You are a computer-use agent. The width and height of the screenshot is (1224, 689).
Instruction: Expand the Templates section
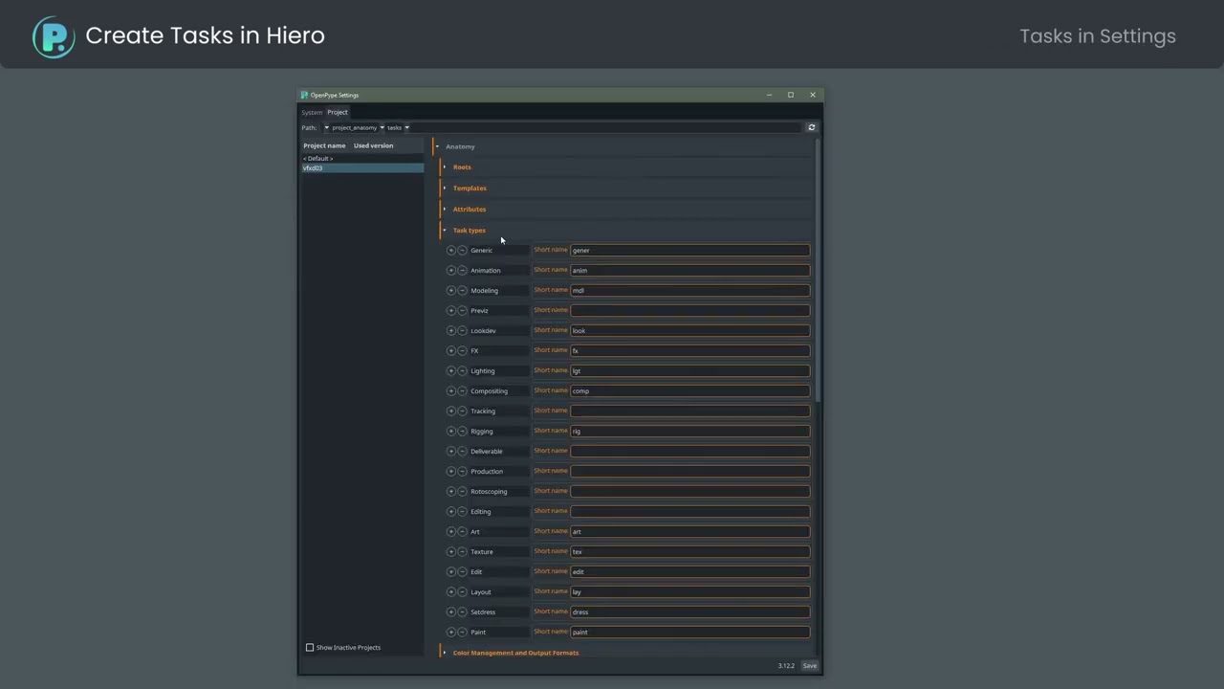(x=445, y=189)
